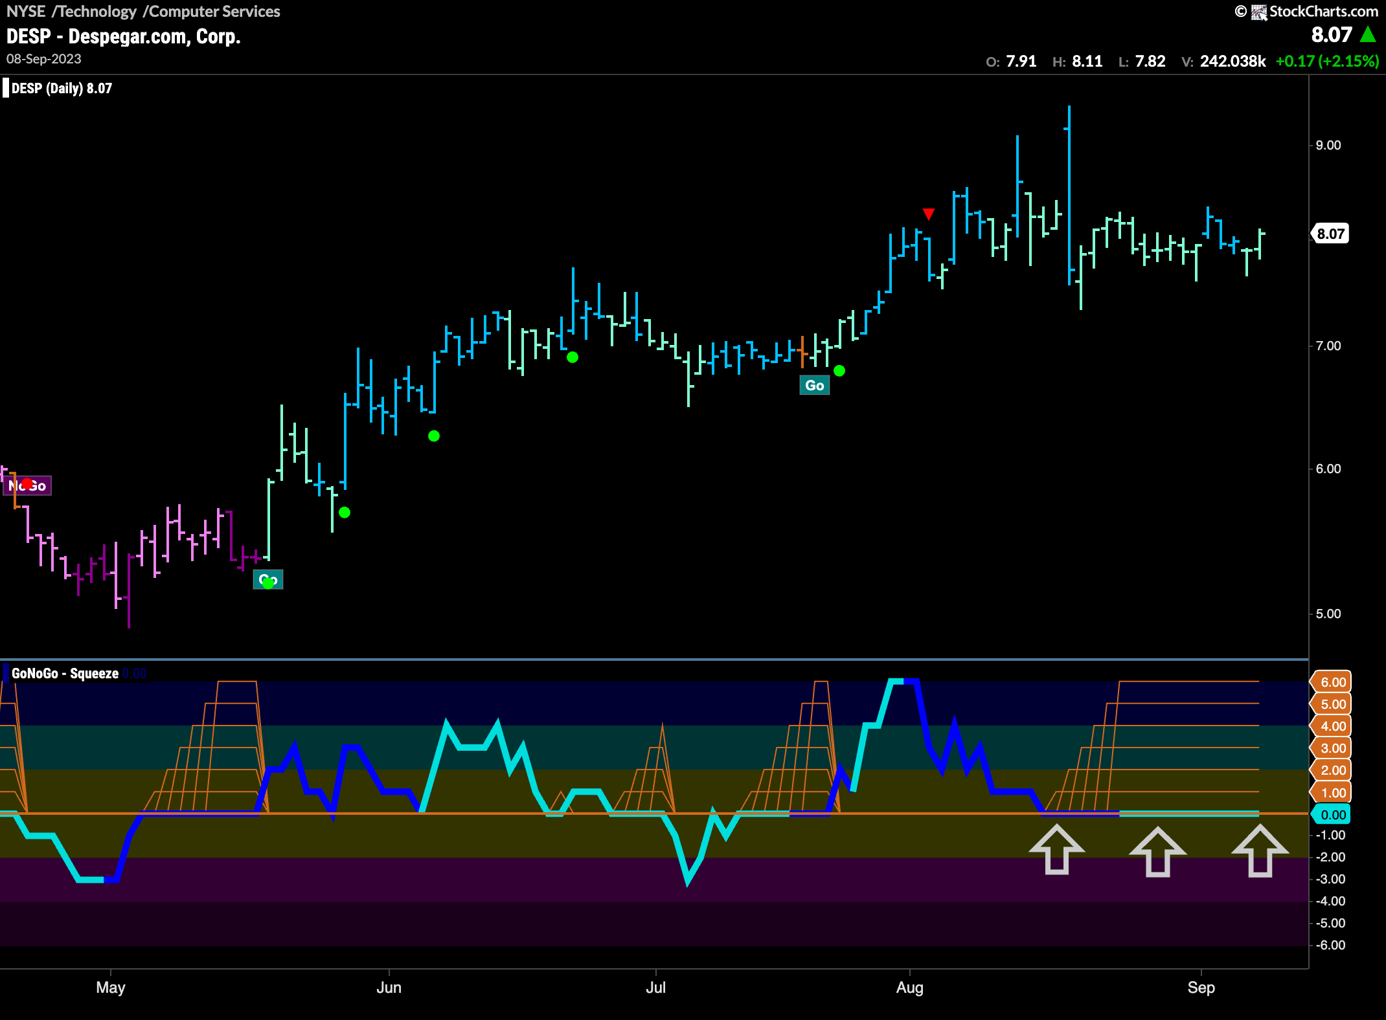The height and width of the screenshot is (1020, 1386).
Task: Click the 9.00 price axis label
Action: 1328,145
